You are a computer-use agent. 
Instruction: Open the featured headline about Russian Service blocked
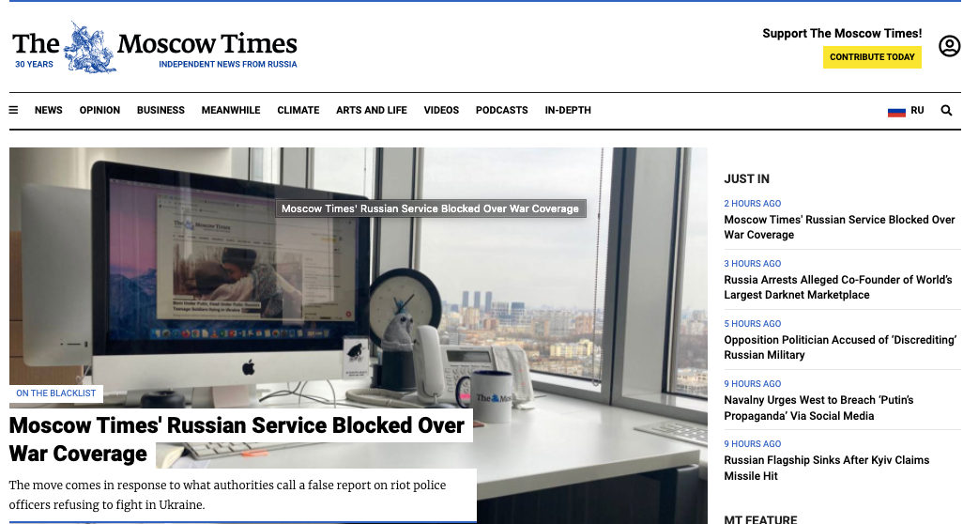[237, 439]
